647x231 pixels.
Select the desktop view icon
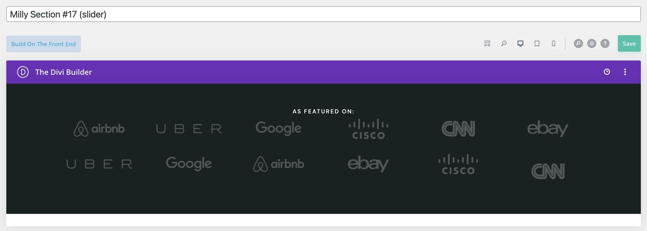[520, 44]
